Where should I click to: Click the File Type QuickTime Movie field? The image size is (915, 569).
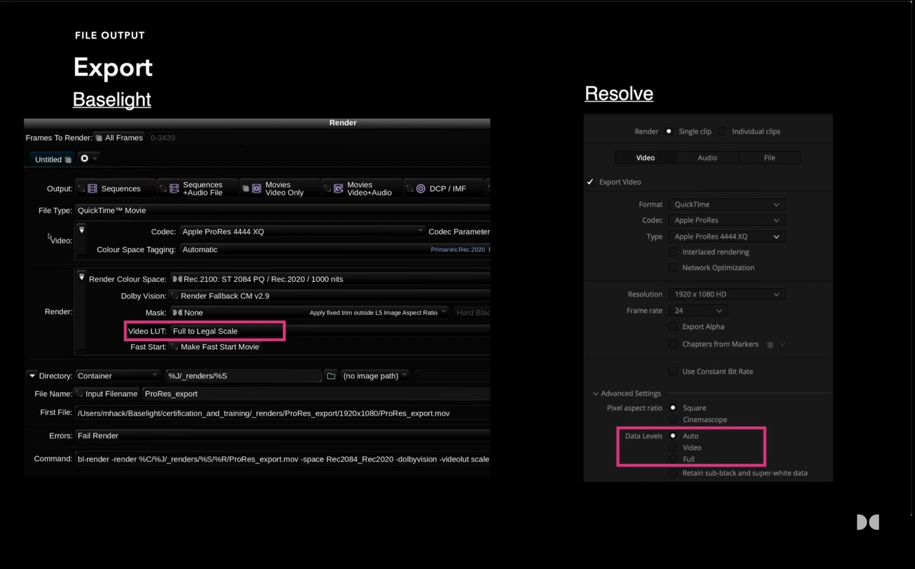tap(282, 211)
